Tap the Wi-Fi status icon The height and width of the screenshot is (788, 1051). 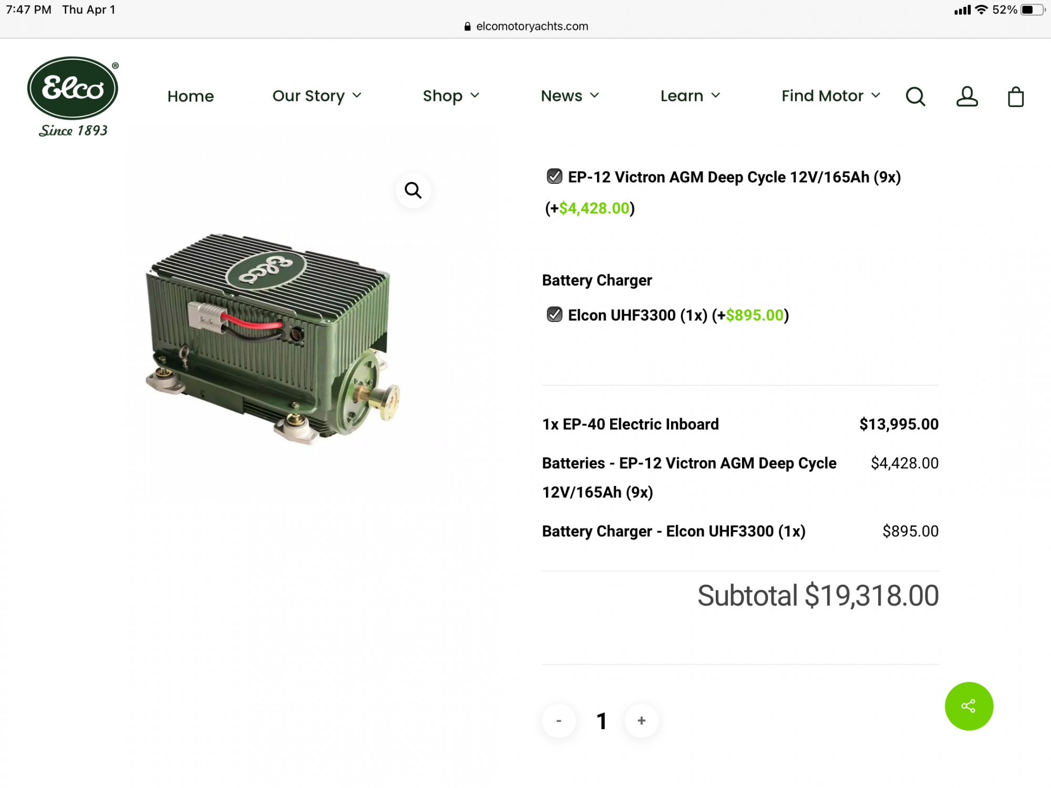click(x=981, y=9)
